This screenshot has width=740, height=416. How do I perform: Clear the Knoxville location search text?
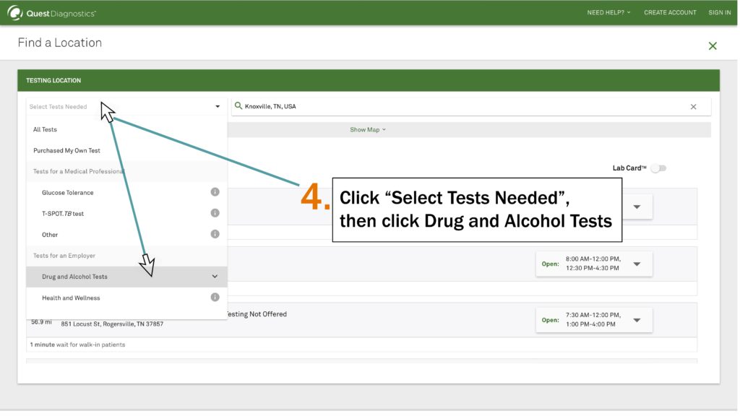point(693,107)
